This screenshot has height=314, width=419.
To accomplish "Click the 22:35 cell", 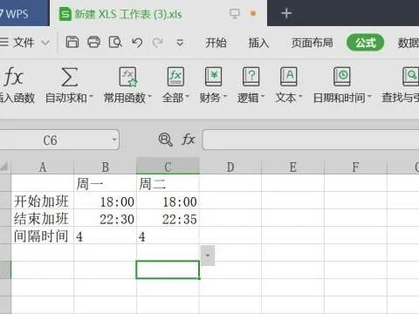I will click(x=168, y=218).
